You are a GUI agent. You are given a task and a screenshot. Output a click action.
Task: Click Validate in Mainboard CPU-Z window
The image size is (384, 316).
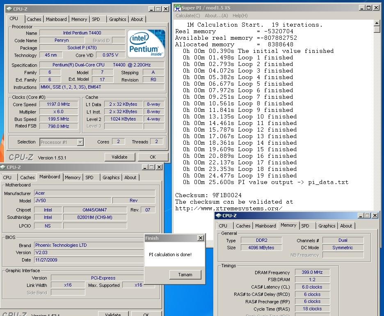tap(113, 314)
